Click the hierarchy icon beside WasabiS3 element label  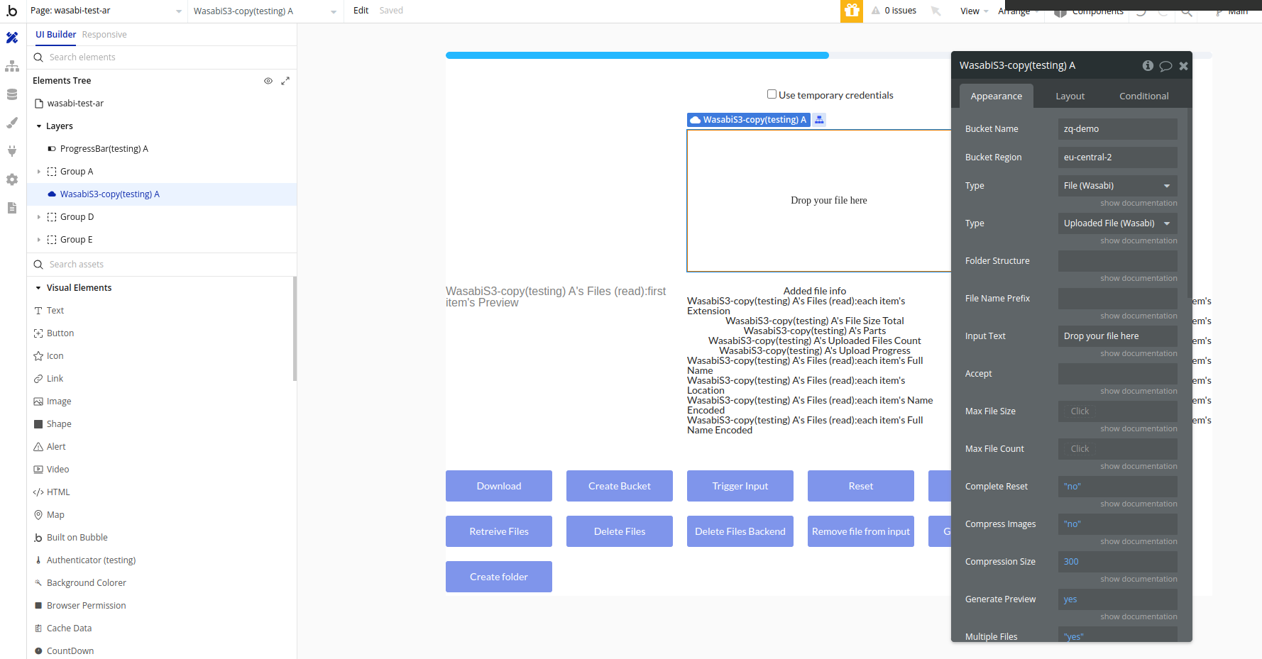(819, 120)
